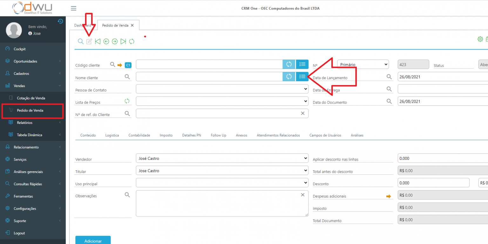
Task: Open the green settings gear icon
Action: [480, 39]
